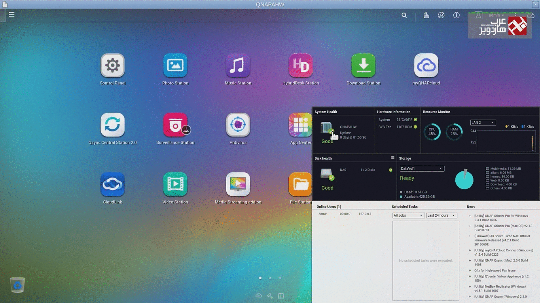Open the Hardware Information panel header
The image size is (540, 303).
(x=394, y=112)
